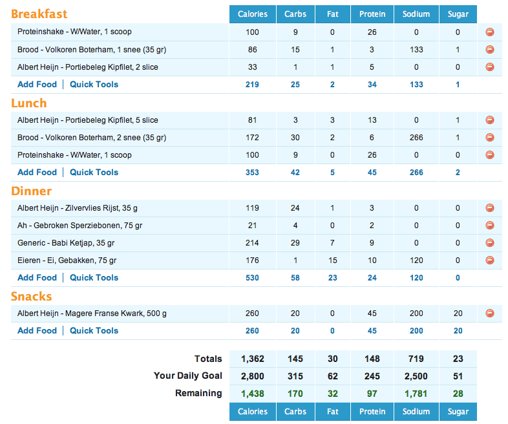Open Quick Tools for Breakfast
The image size is (508, 424).
click(x=94, y=85)
